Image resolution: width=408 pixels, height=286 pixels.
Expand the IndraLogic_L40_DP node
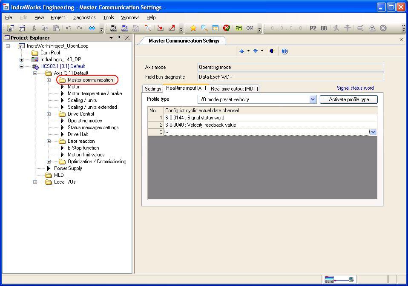tap(22, 59)
